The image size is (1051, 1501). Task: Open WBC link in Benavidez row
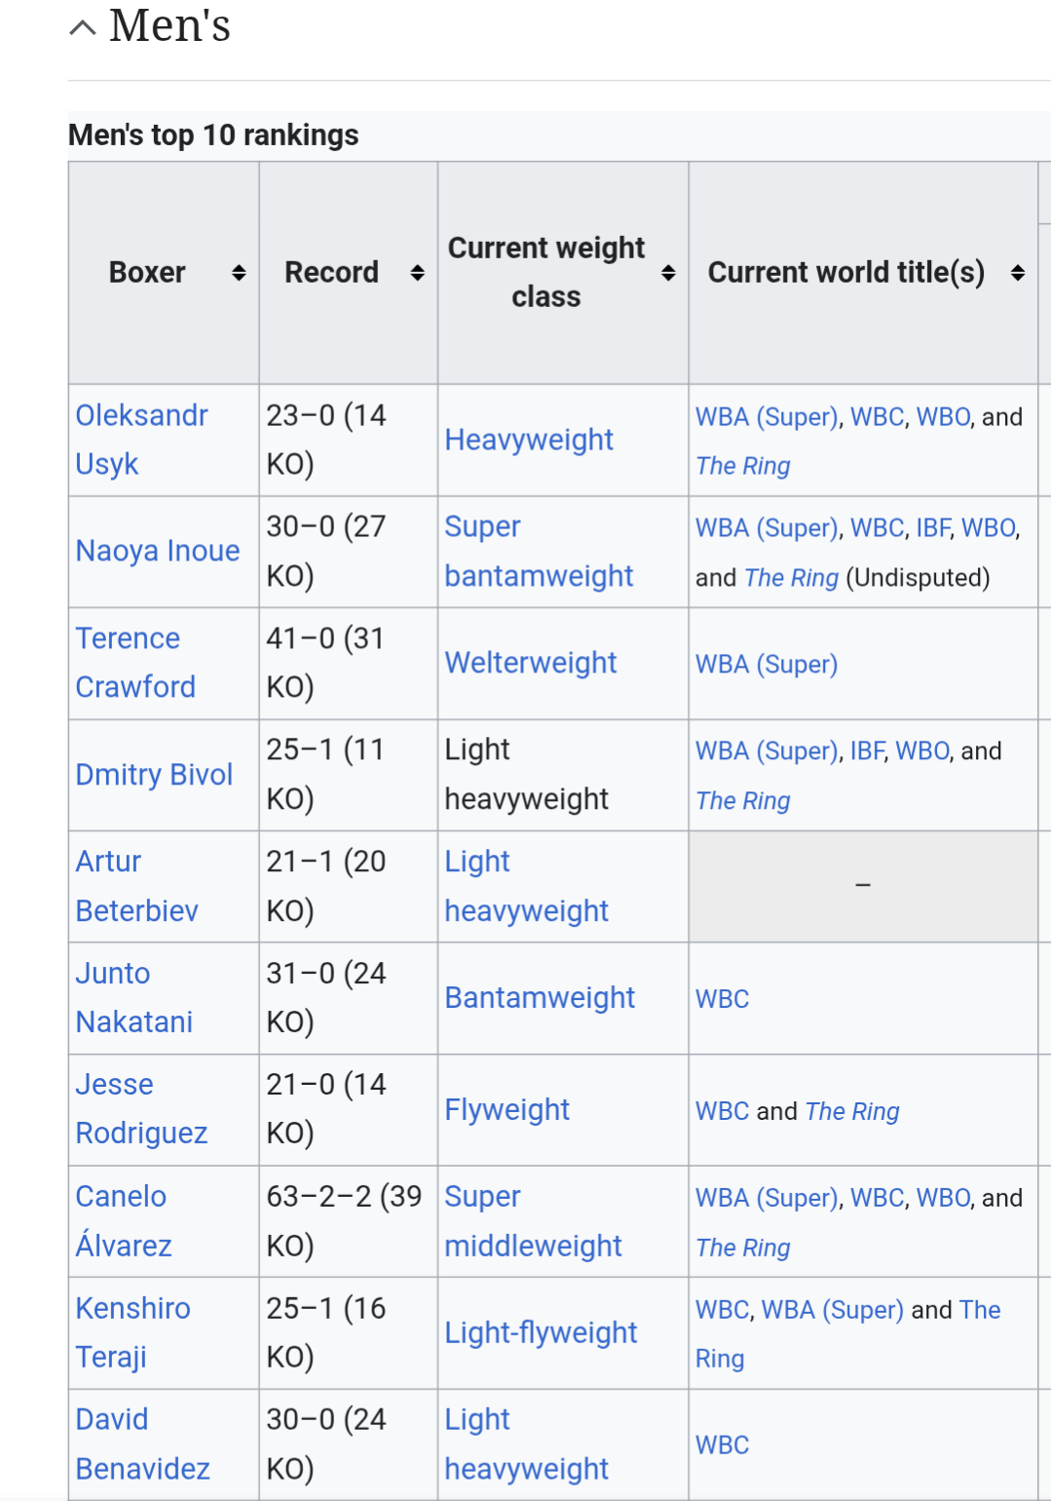pyautogui.click(x=723, y=1445)
